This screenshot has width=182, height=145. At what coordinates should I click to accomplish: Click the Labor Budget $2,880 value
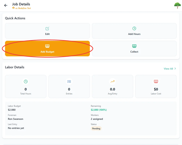click(12, 110)
